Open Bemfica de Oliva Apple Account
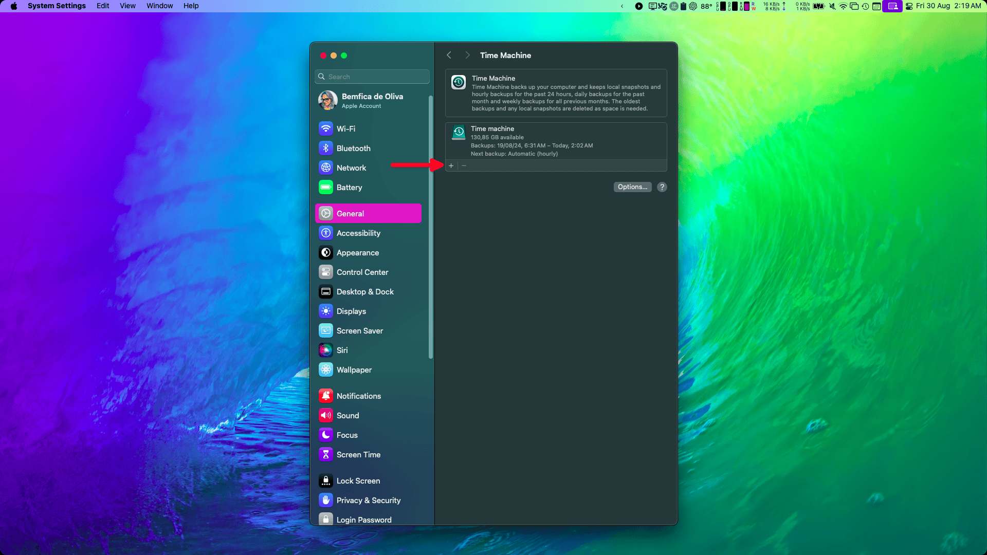 tap(368, 100)
